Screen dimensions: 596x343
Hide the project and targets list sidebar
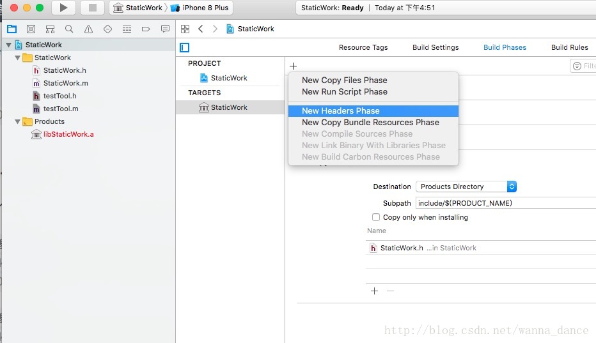pyautogui.click(x=184, y=47)
